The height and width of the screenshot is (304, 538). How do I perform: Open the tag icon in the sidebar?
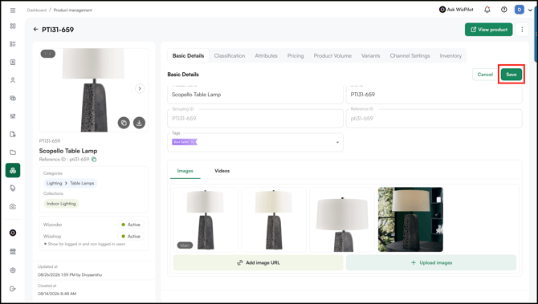click(13, 188)
